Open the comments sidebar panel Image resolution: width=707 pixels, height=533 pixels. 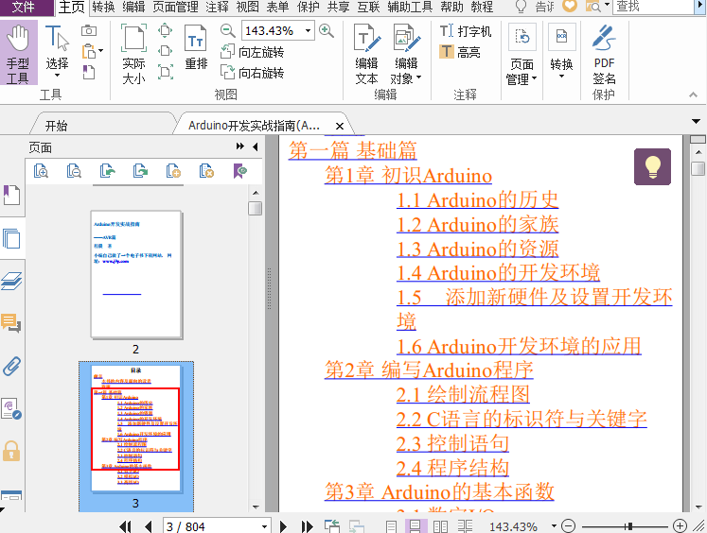[11, 323]
